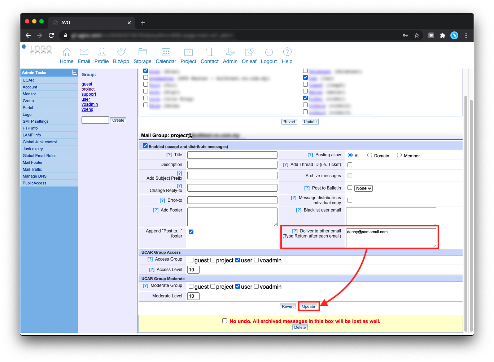Select the Member posting allow radio

pos(399,155)
